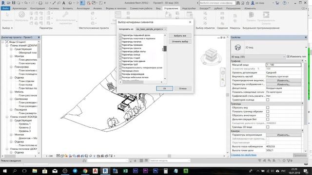Open the '3D вид: {3D}' selector dropdown
The image size is (312, 175).
[258, 57]
